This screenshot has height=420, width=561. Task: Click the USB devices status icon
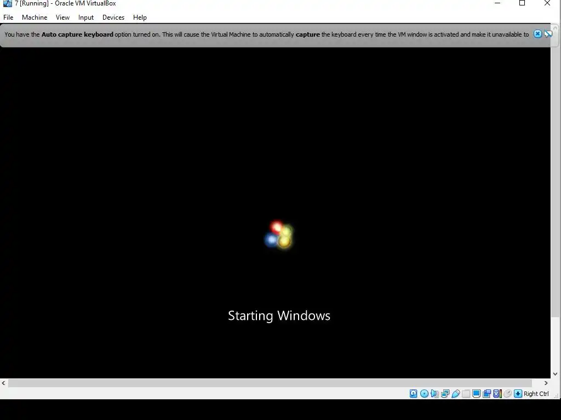coord(455,394)
